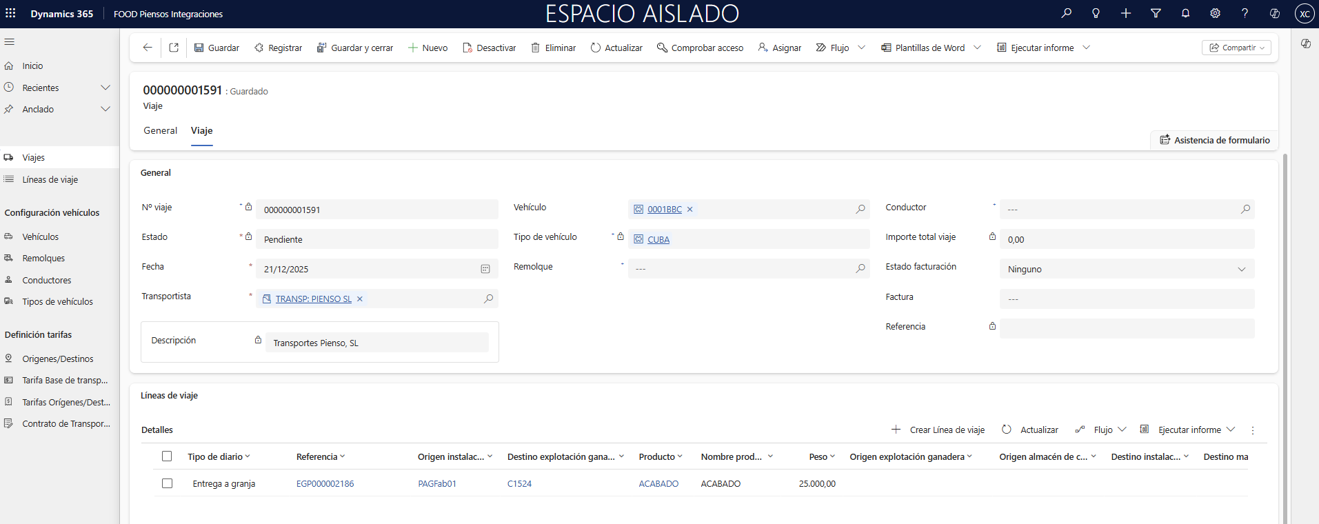The width and height of the screenshot is (1319, 524).
Task: Open the Fecha calendar picker icon
Action: (485, 269)
